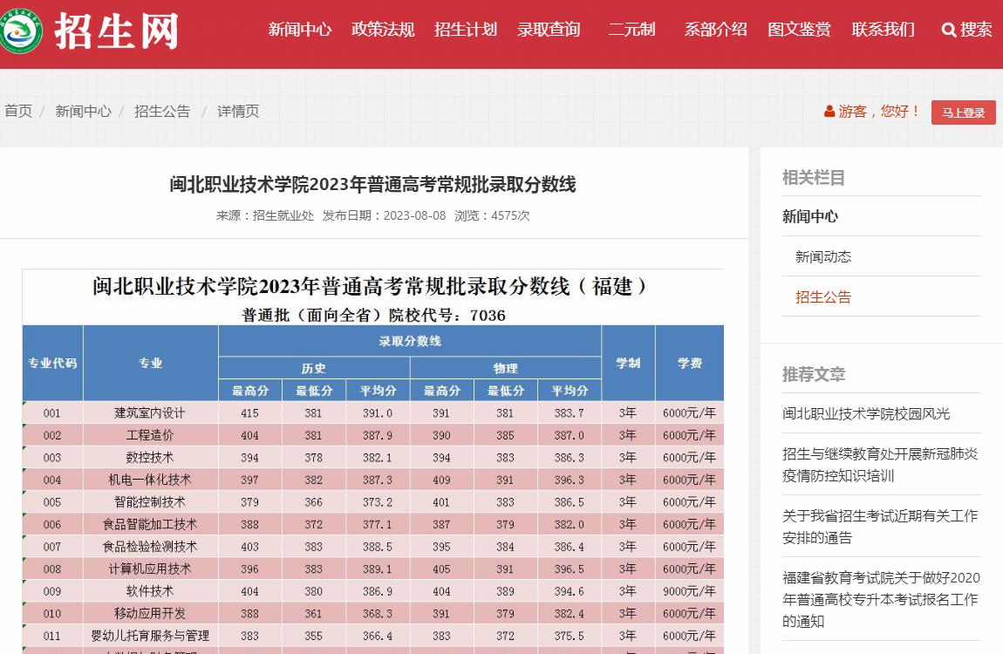Open the 政策法规 menu item
The image size is (1003, 654).
pos(383,30)
